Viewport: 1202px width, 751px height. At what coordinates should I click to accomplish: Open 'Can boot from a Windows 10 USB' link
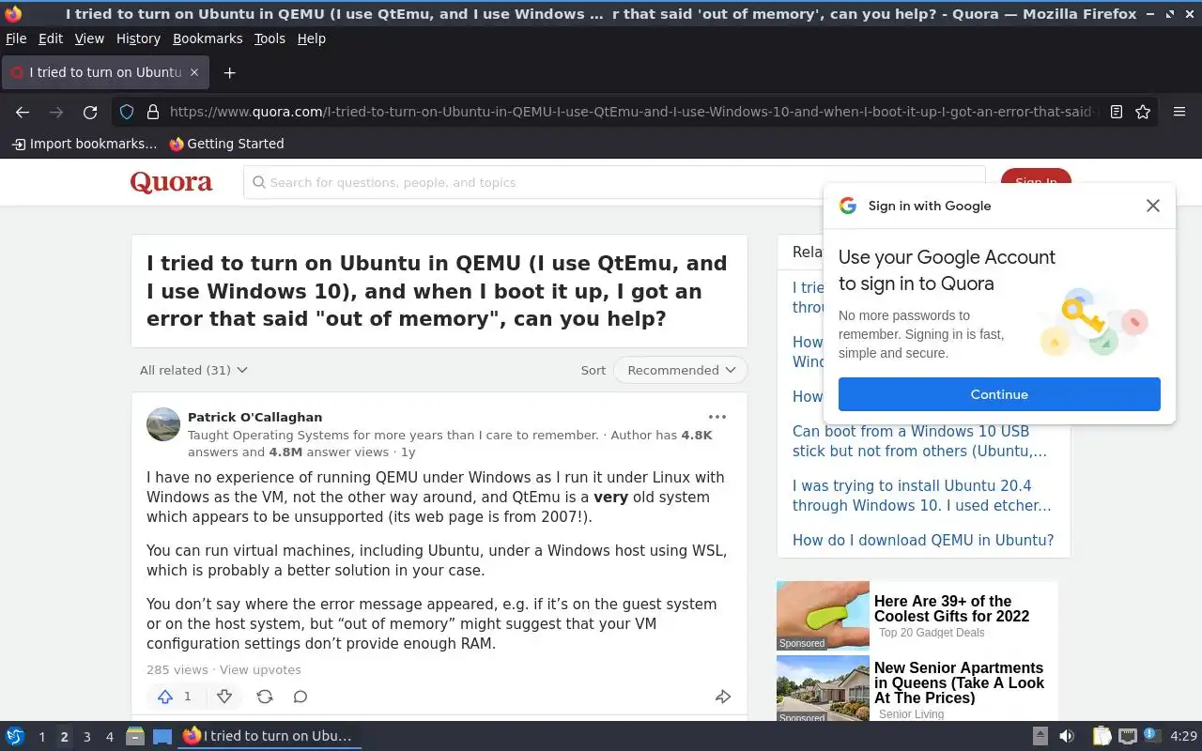[x=919, y=441]
